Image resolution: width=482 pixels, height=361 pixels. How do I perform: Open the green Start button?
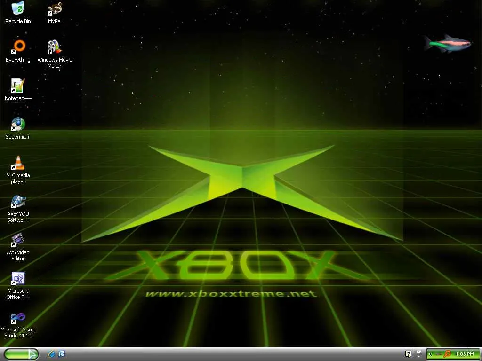coord(21,354)
